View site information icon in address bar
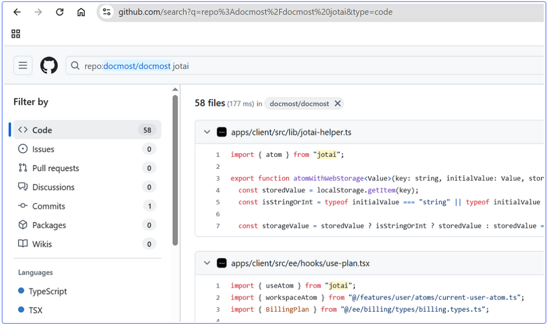This screenshot has height=324, width=547. (x=107, y=12)
